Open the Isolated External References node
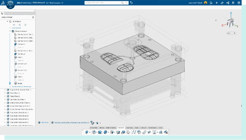The height and width of the screenshot is (140, 246). click(21, 86)
